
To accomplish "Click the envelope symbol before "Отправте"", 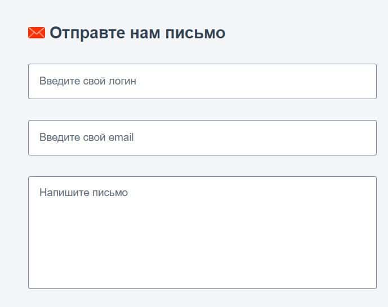I will click(x=36, y=33).
